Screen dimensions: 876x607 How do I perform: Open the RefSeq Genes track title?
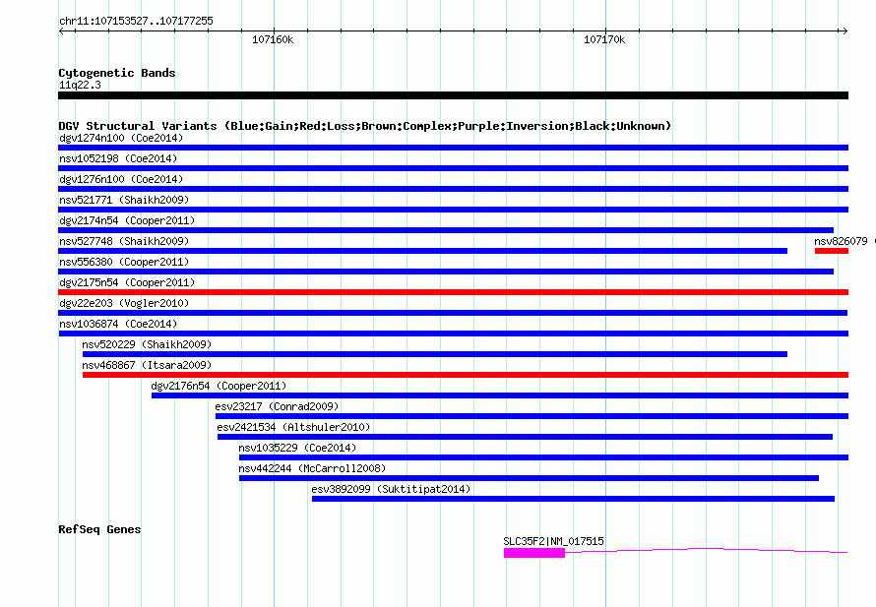pyautogui.click(x=99, y=529)
